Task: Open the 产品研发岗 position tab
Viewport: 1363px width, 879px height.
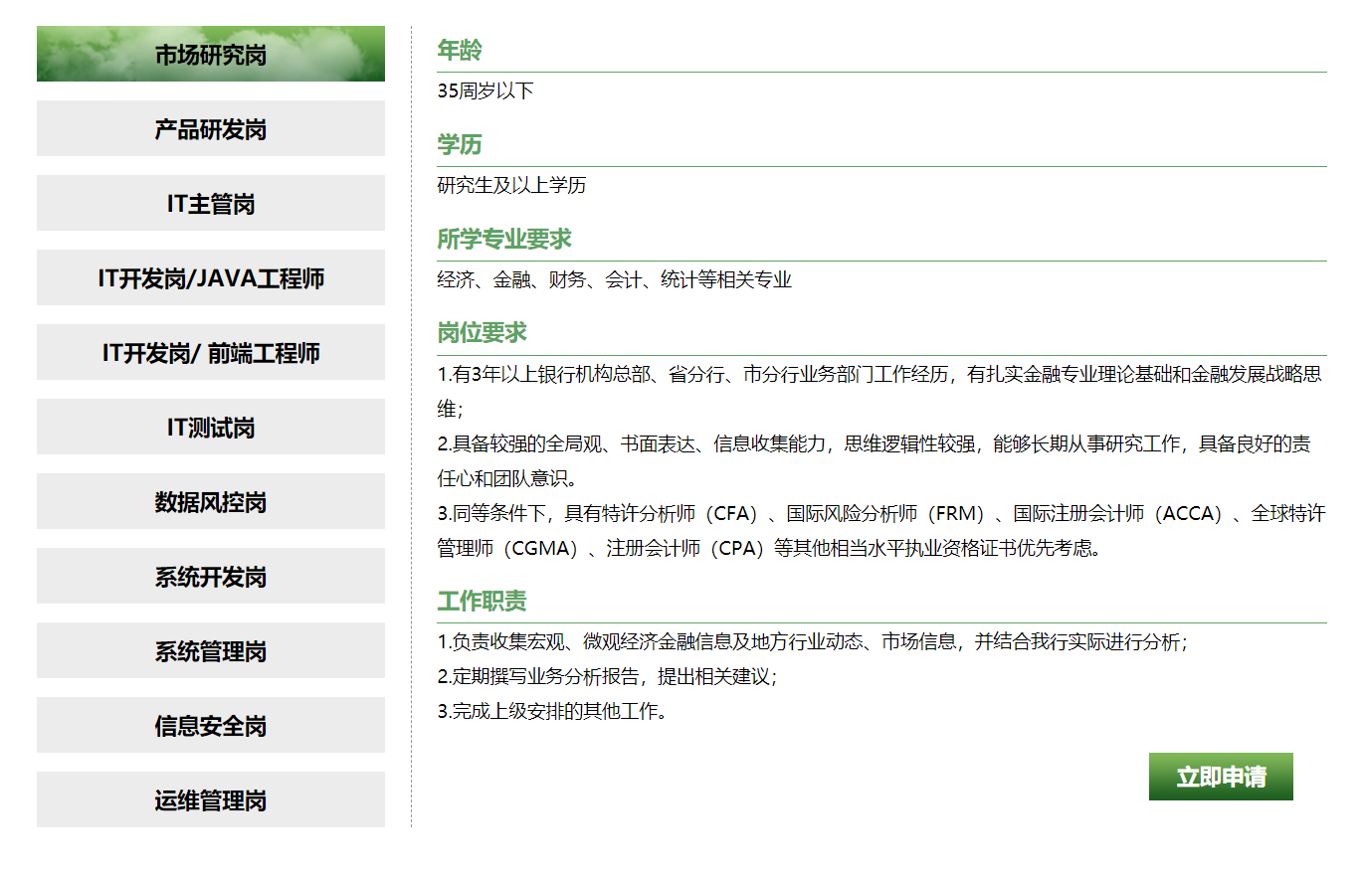Action: tap(210, 129)
